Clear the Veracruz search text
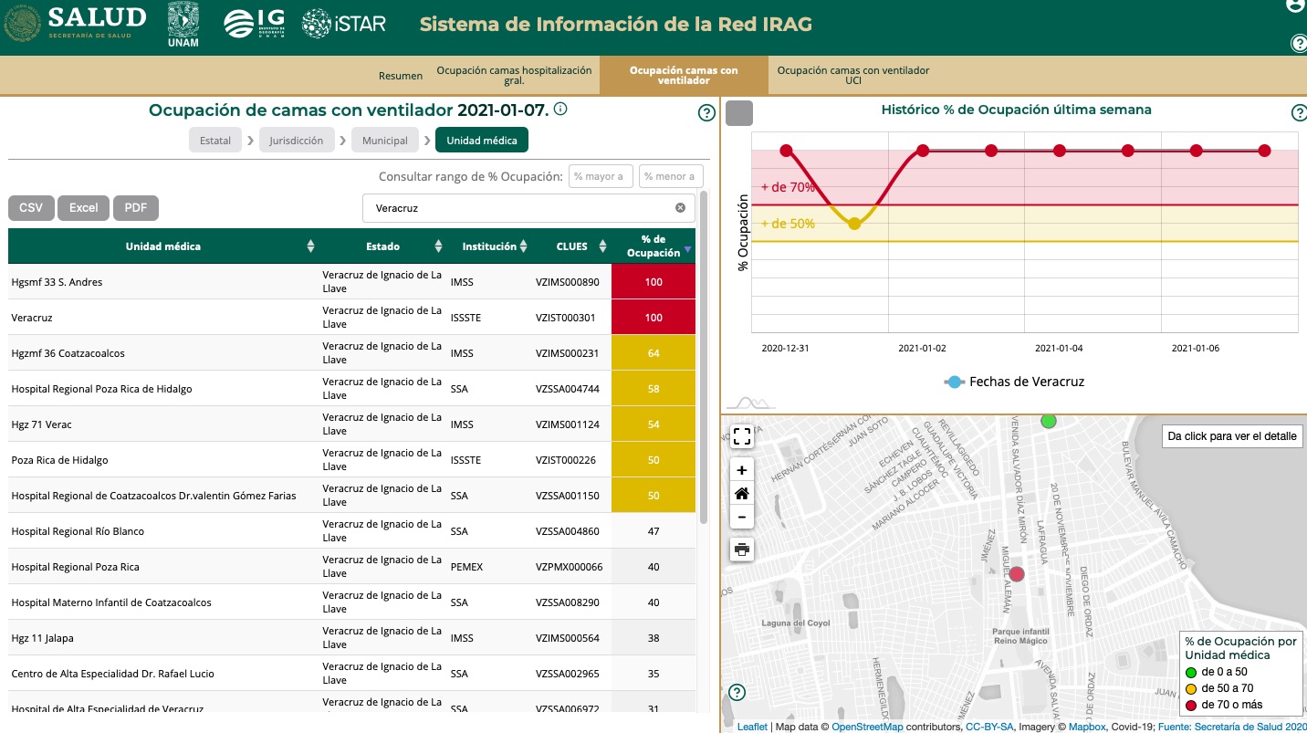This screenshot has width=1307, height=733. 680,208
